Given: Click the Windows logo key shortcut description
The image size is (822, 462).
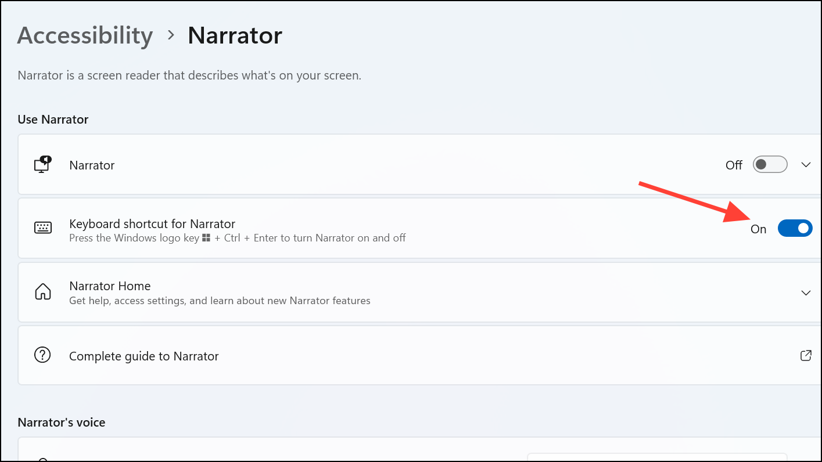Looking at the screenshot, I should tap(237, 238).
